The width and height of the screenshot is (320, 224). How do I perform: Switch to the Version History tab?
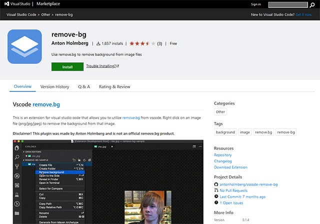pos(54,86)
